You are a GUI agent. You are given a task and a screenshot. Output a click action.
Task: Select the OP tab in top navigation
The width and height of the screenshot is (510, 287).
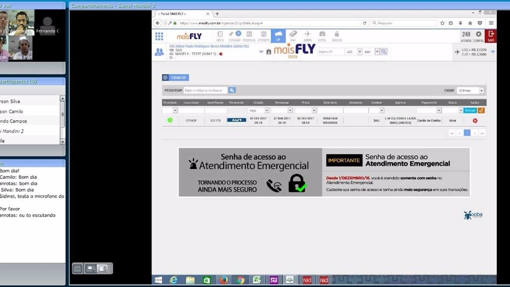pos(278,36)
